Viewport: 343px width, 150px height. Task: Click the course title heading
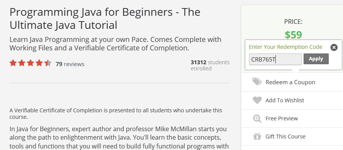click(105, 18)
